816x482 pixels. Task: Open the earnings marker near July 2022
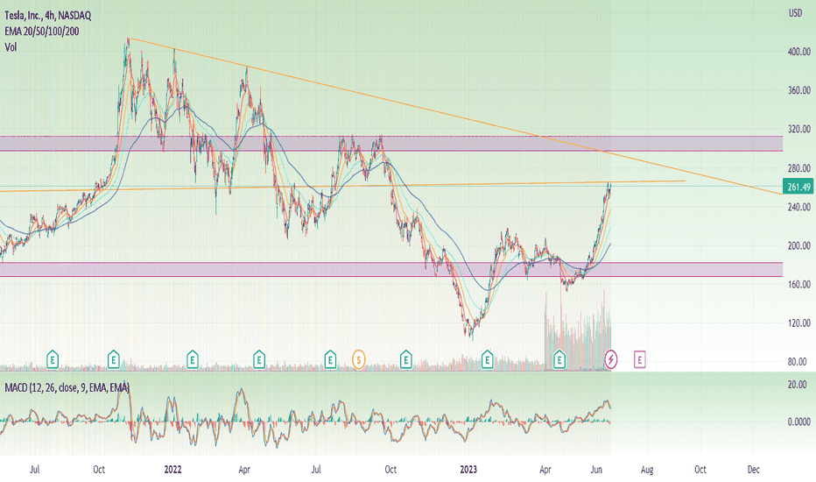(330, 359)
